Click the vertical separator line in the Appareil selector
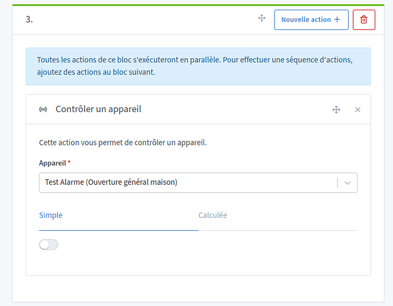The image size is (393, 306). click(x=338, y=182)
